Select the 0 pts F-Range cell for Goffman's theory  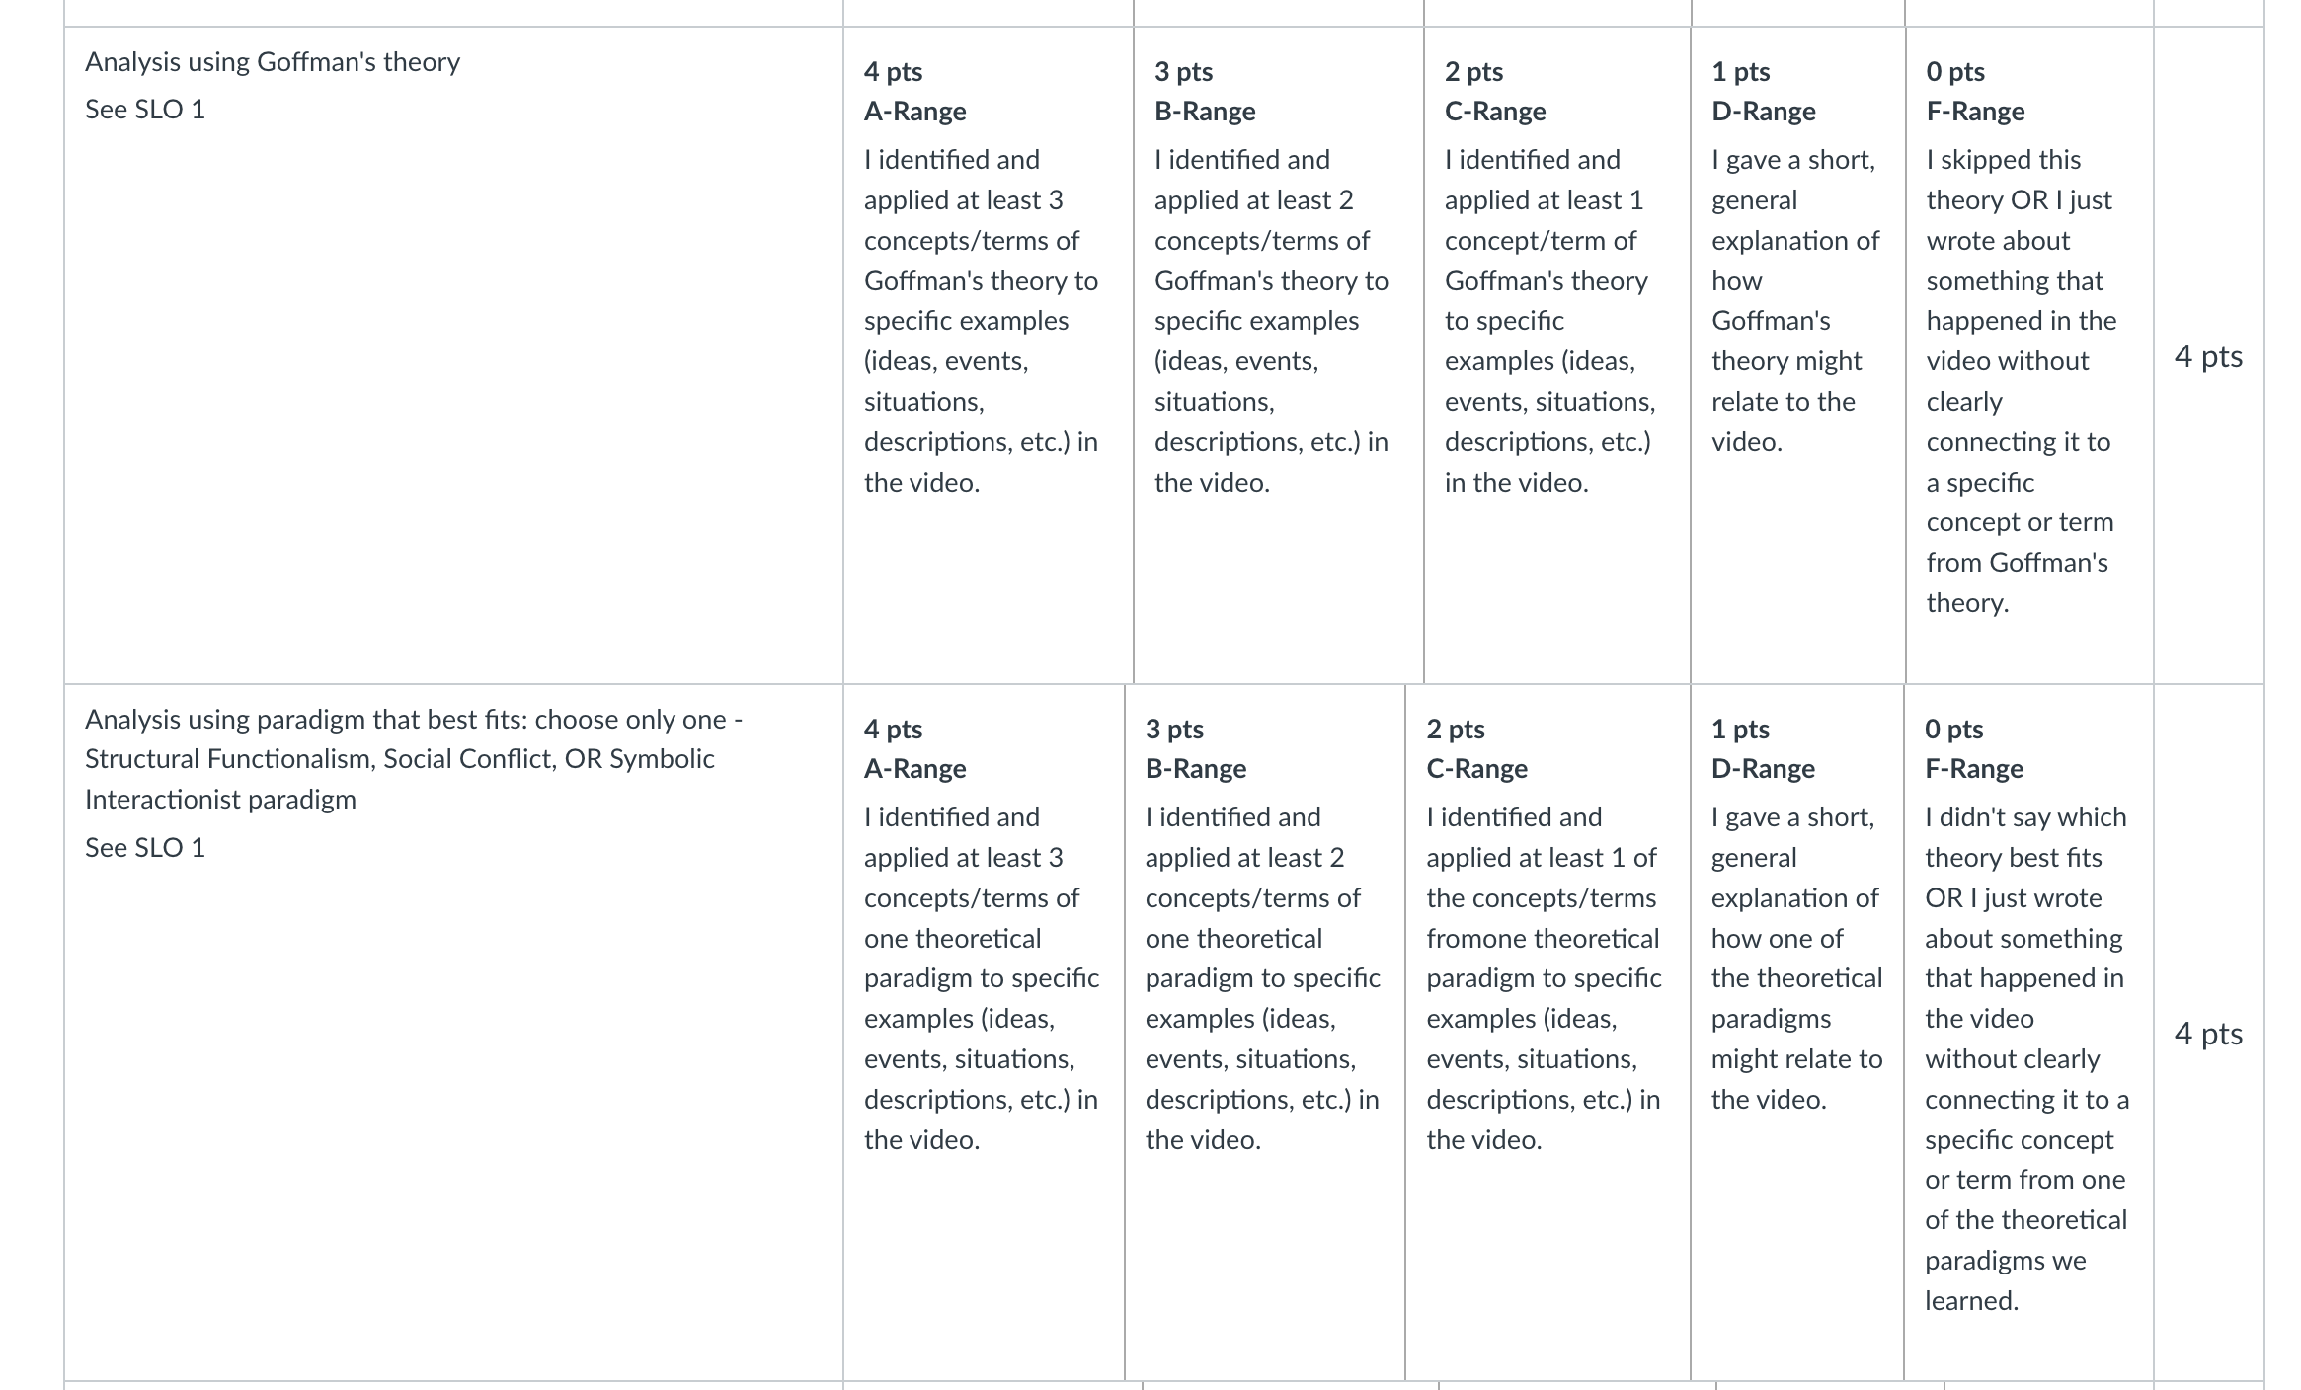(2028, 355)
